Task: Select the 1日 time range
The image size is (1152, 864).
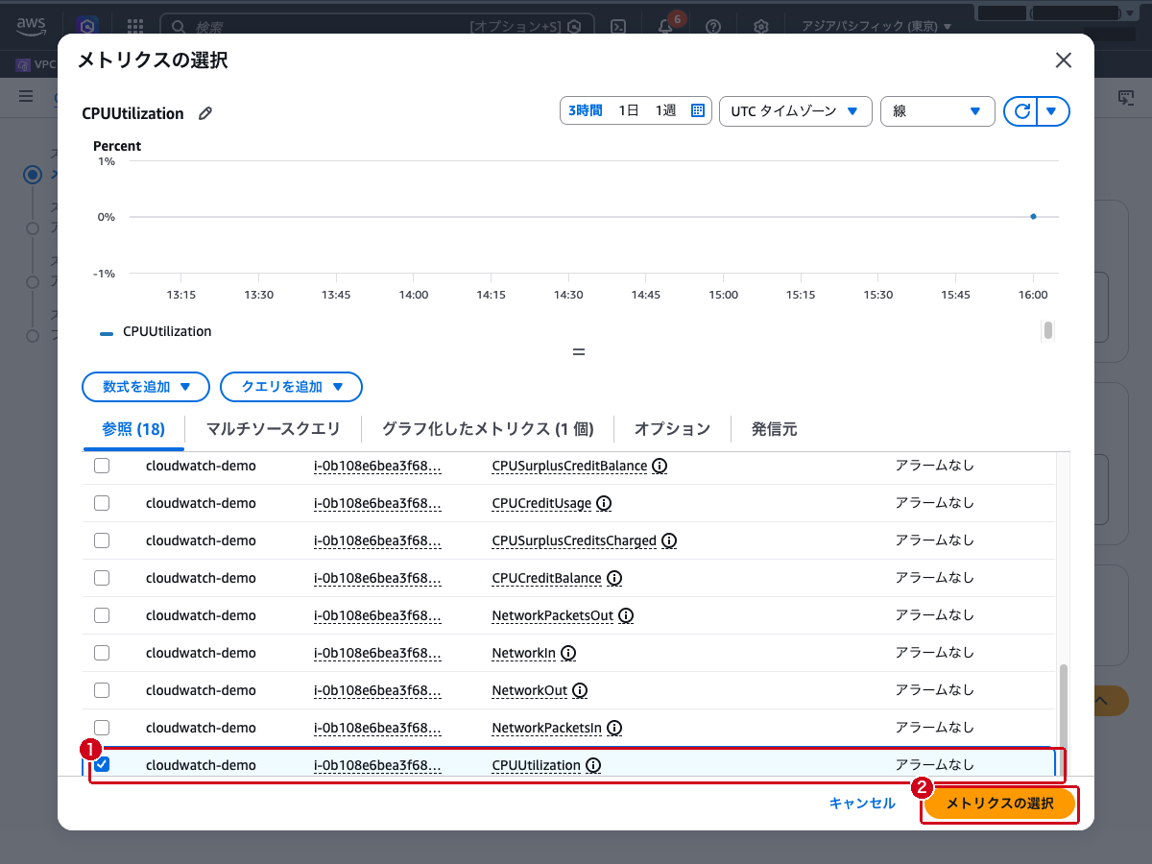Action: pos(629,110)
